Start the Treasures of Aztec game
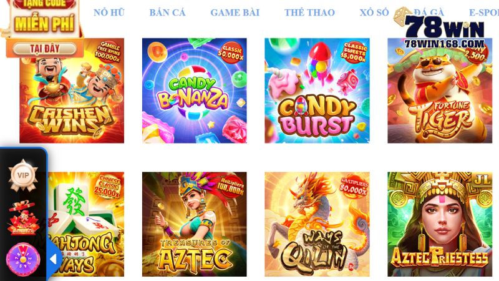The width and height of the screenshot is (499, 281). [195, 224]
